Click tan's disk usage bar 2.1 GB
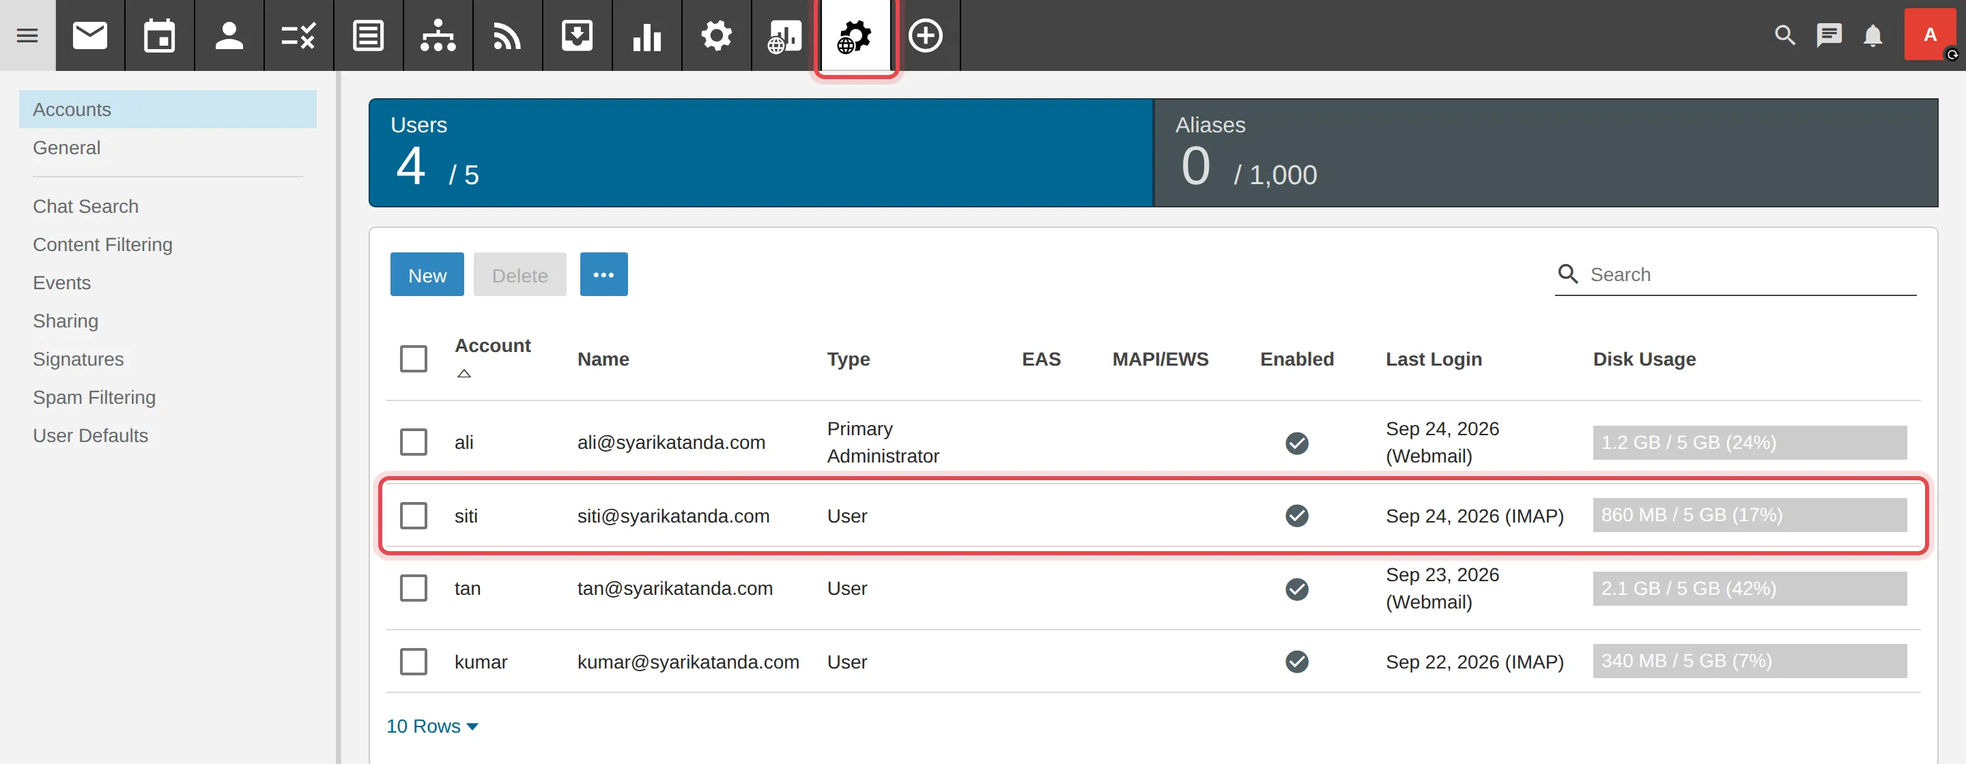 [1749, 589]
